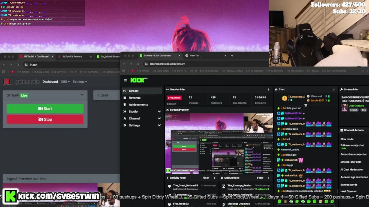Viewport: 369px width, 207px height.
Task: Switch to IRLToolkit - Dashboard tab
Action: click(36, 57)
